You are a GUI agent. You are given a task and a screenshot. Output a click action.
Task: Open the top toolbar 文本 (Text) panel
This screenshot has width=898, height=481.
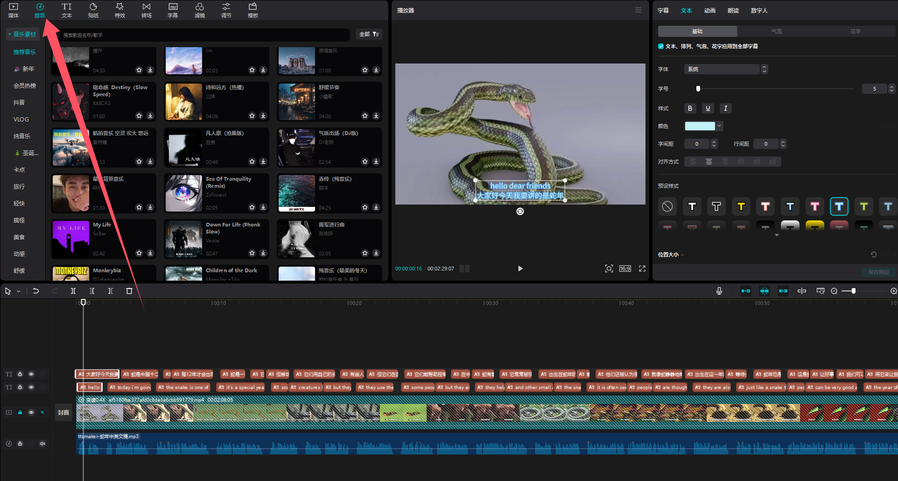(x=67, y=10)
